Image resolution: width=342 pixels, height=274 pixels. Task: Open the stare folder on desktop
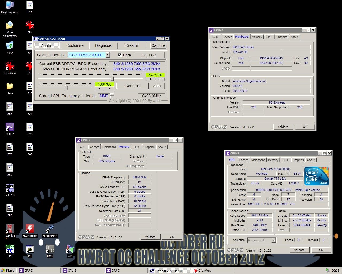click(x=10, y=89)
